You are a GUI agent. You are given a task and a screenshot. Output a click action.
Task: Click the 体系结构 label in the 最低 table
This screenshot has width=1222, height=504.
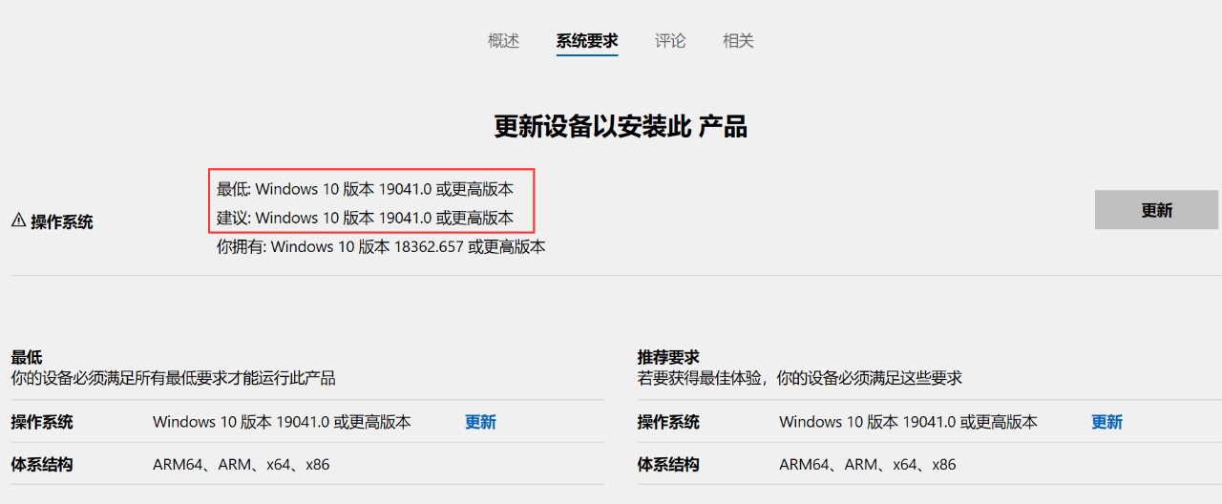[42, 465]
